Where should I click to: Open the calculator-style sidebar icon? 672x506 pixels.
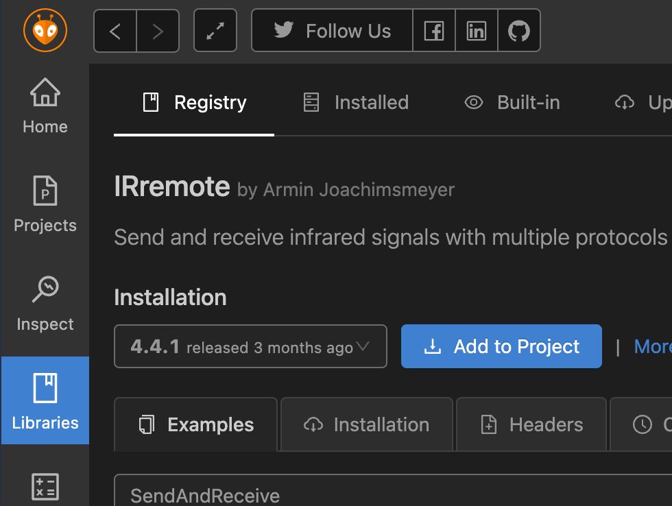point(45,487)
